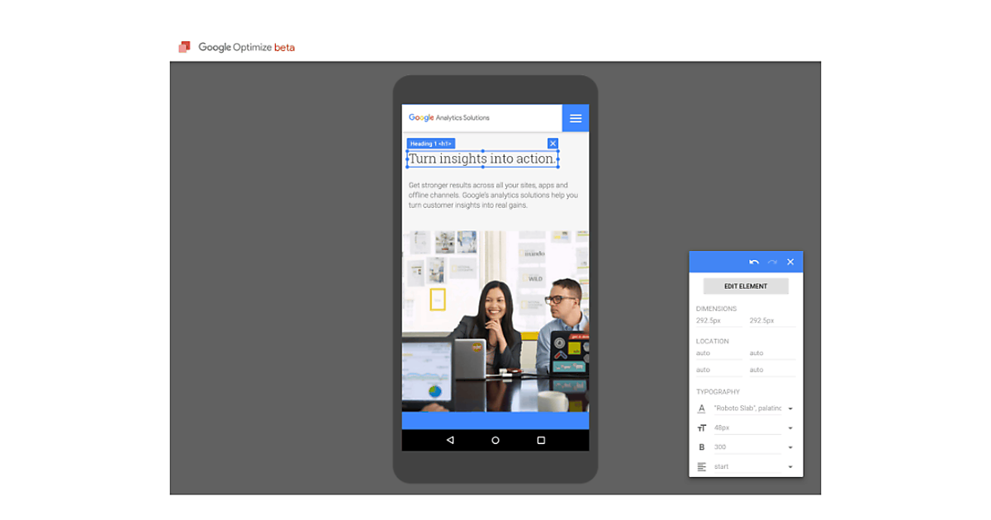991x520 pixels.
Task: Open the hamburger menu in phone preview
Action: click(576, 118)
